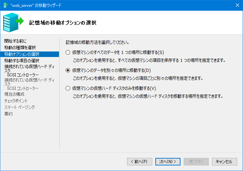Viewport: 243px width, 171px height.
Task: Click the '記憶域の移動オプションの選択' page heading
Action: pos(63,23)
